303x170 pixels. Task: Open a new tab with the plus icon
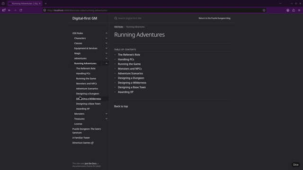(x=45, y=3)
